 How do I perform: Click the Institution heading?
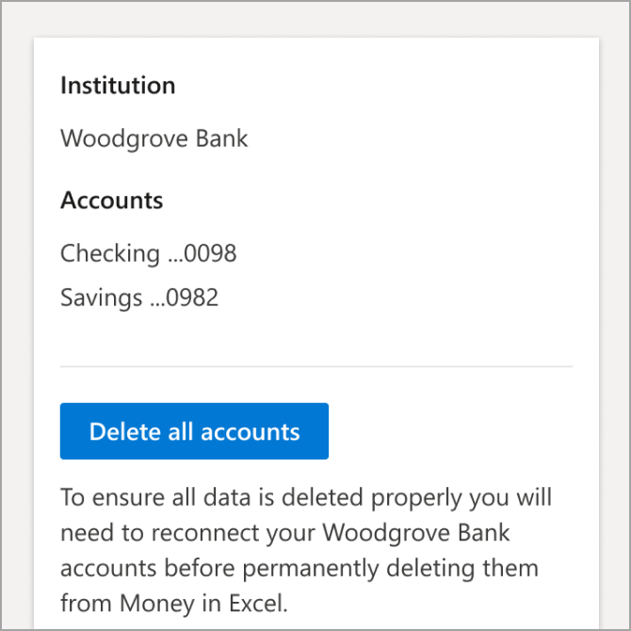(x=118, y=86)
